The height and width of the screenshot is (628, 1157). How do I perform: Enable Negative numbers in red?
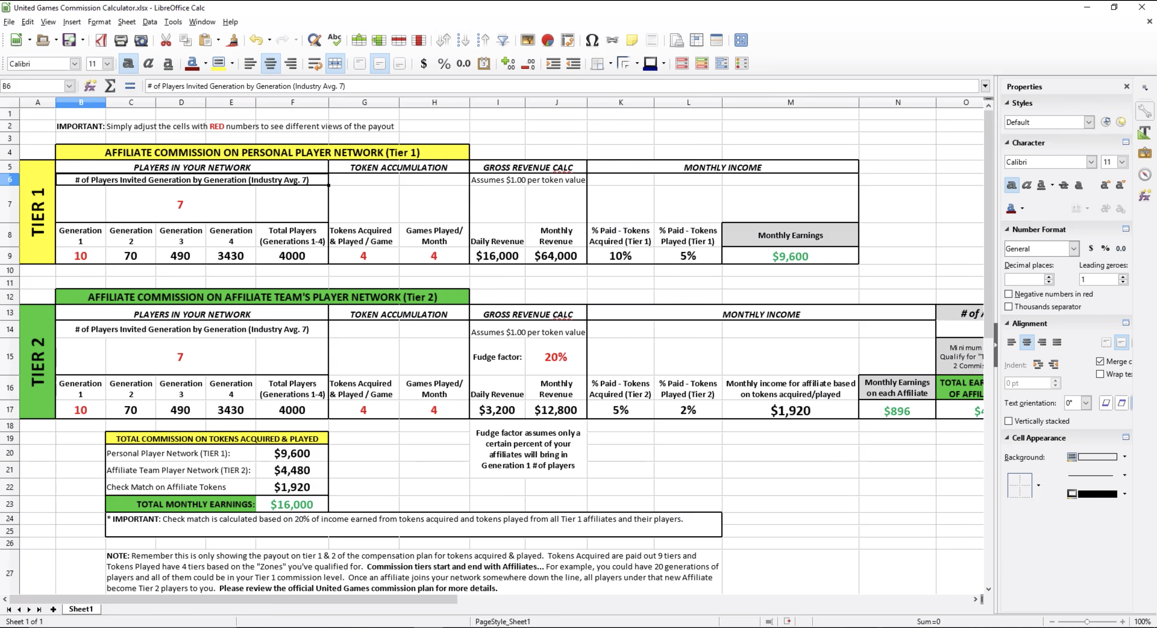(1008, 294)
